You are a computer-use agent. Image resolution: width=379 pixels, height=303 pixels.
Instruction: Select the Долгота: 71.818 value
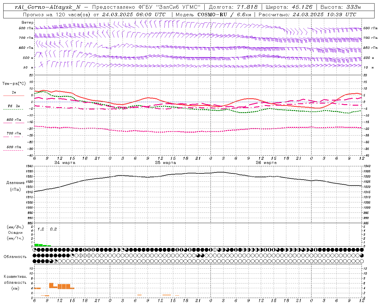[x=233, y=7]
